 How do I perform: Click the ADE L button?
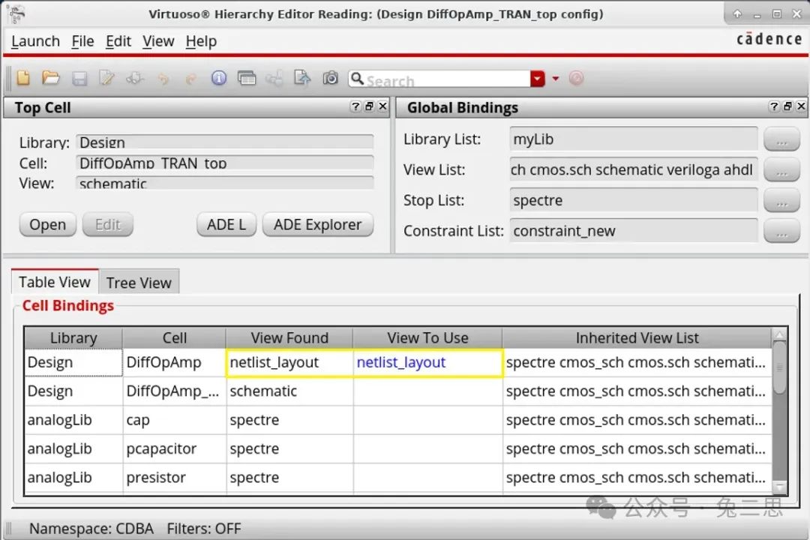226,224
